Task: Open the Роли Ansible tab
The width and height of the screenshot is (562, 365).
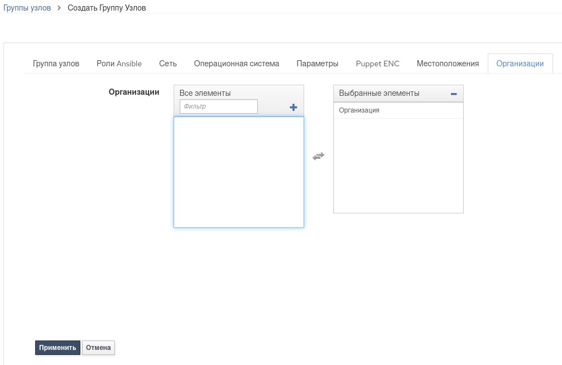Action: 119,64
